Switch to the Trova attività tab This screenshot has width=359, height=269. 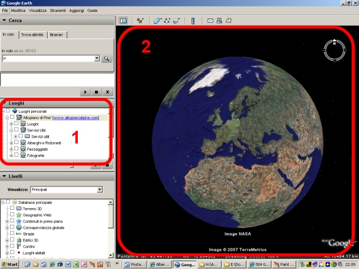pos(32,35)
